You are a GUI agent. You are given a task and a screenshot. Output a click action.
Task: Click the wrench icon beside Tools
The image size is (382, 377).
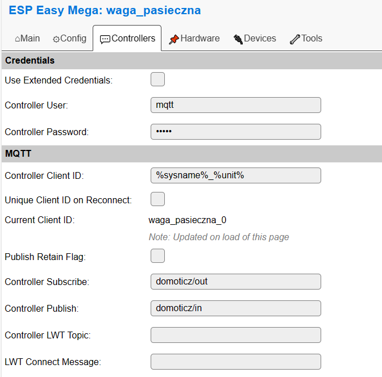[295, 39]
